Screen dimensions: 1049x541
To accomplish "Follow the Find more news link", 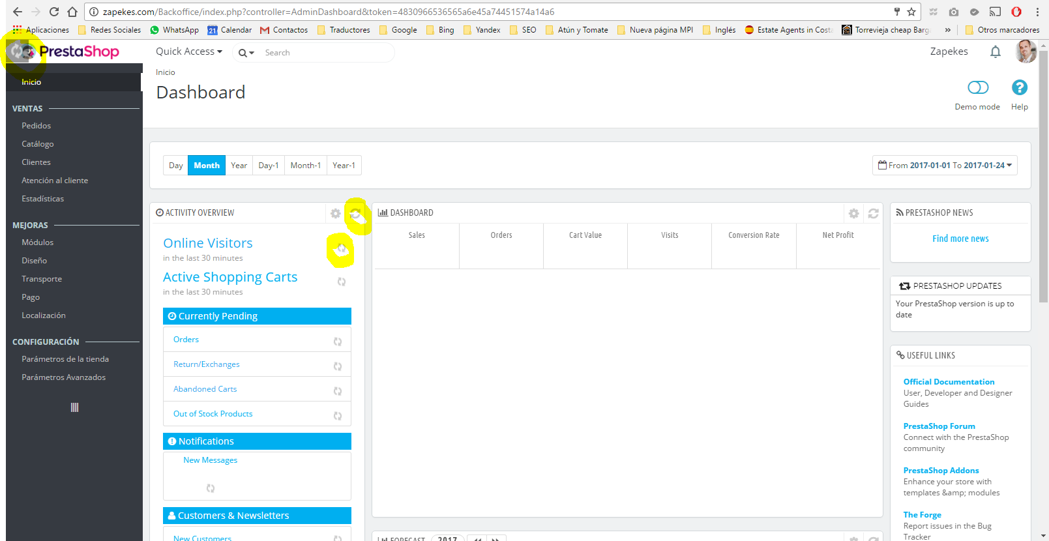I will pyautogui.click(x=960, y=239).
